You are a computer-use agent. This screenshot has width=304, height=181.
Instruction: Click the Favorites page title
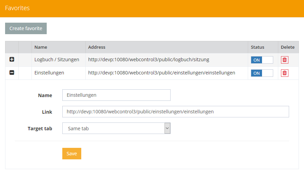pos(17,8)
